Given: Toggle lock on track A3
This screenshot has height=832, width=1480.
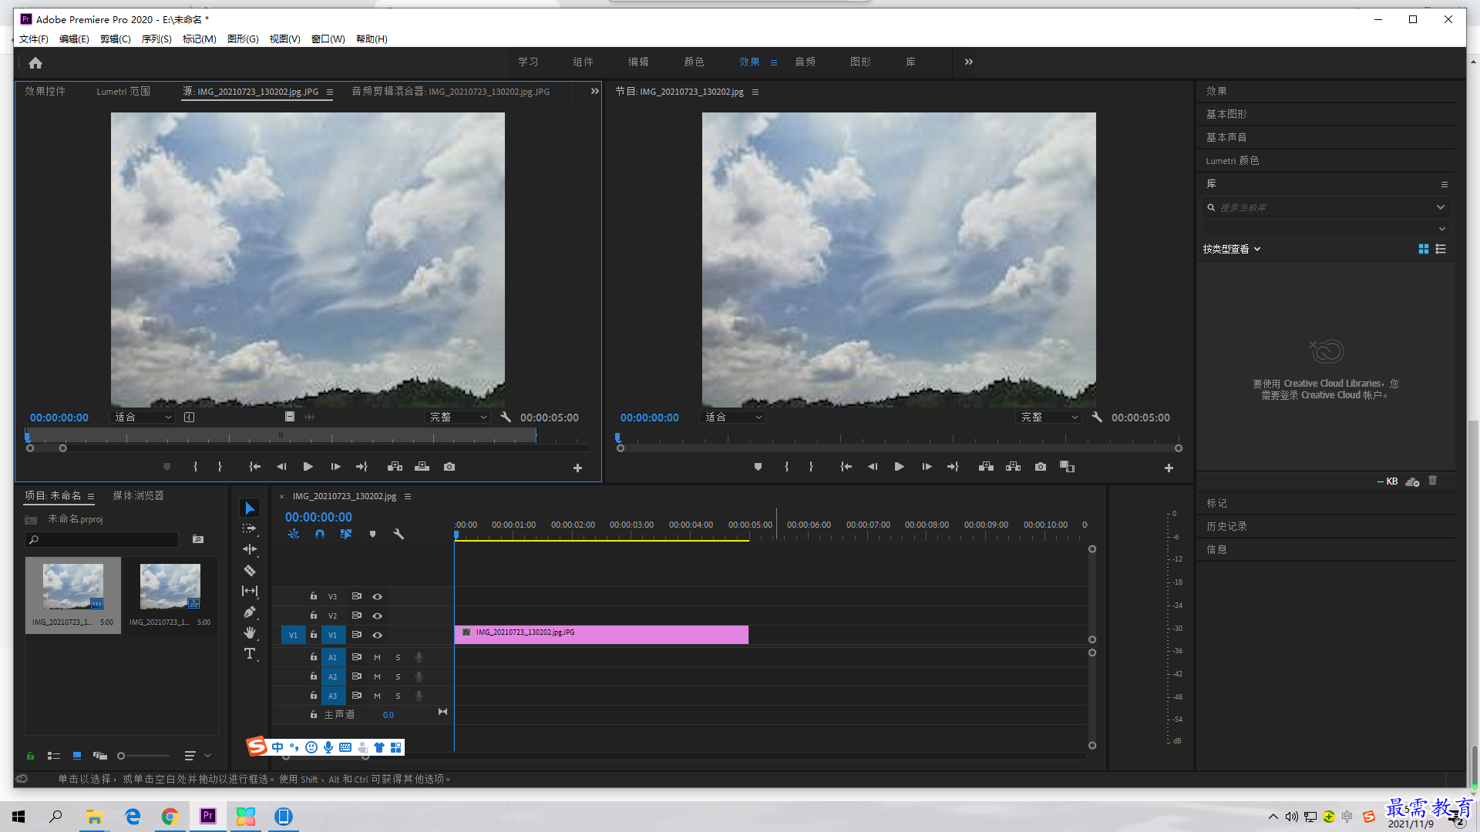Looking at the screenshot, I should (x=314, y=696).
